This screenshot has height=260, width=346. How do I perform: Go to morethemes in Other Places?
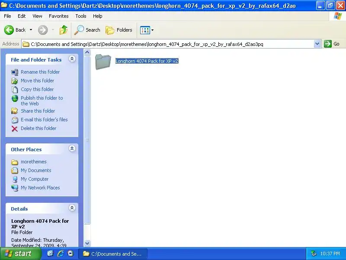[34, 162]
